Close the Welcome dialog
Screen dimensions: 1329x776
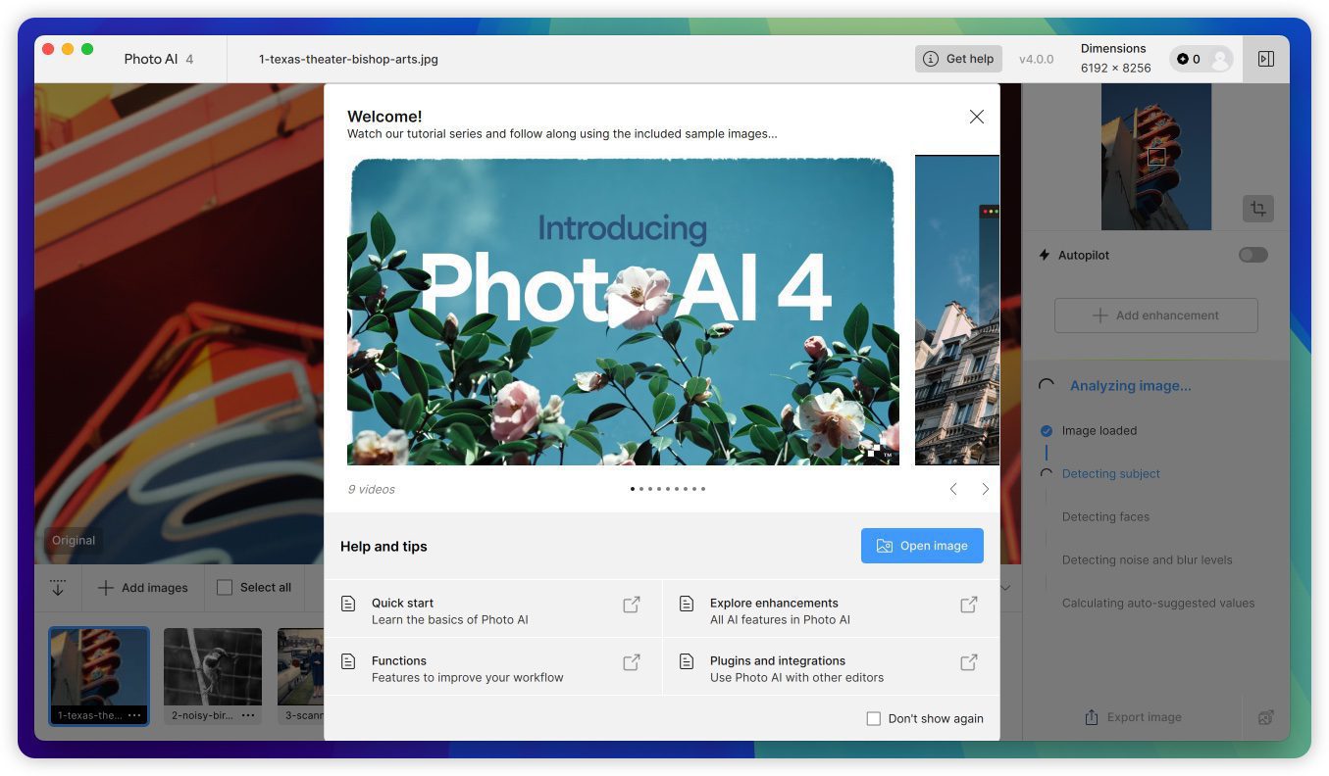click(x=976, y=117)
